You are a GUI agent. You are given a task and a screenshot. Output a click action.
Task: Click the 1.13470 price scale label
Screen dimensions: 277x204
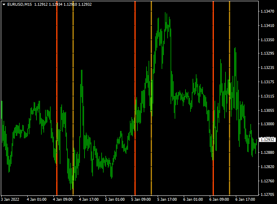point(268,11)
